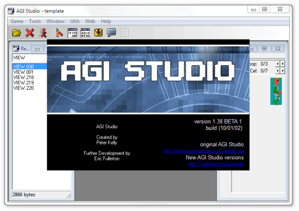Click the Resources window title icon
The width and height of the screenshot is (299, 211).
[16, 48]
